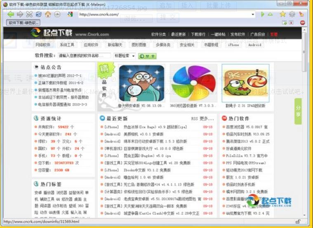Click the green 搜索 search button
Screen dimensions: 313x228
(147, 56)
